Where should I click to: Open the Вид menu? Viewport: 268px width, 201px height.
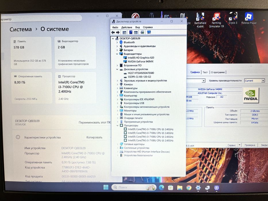[137, 27]
